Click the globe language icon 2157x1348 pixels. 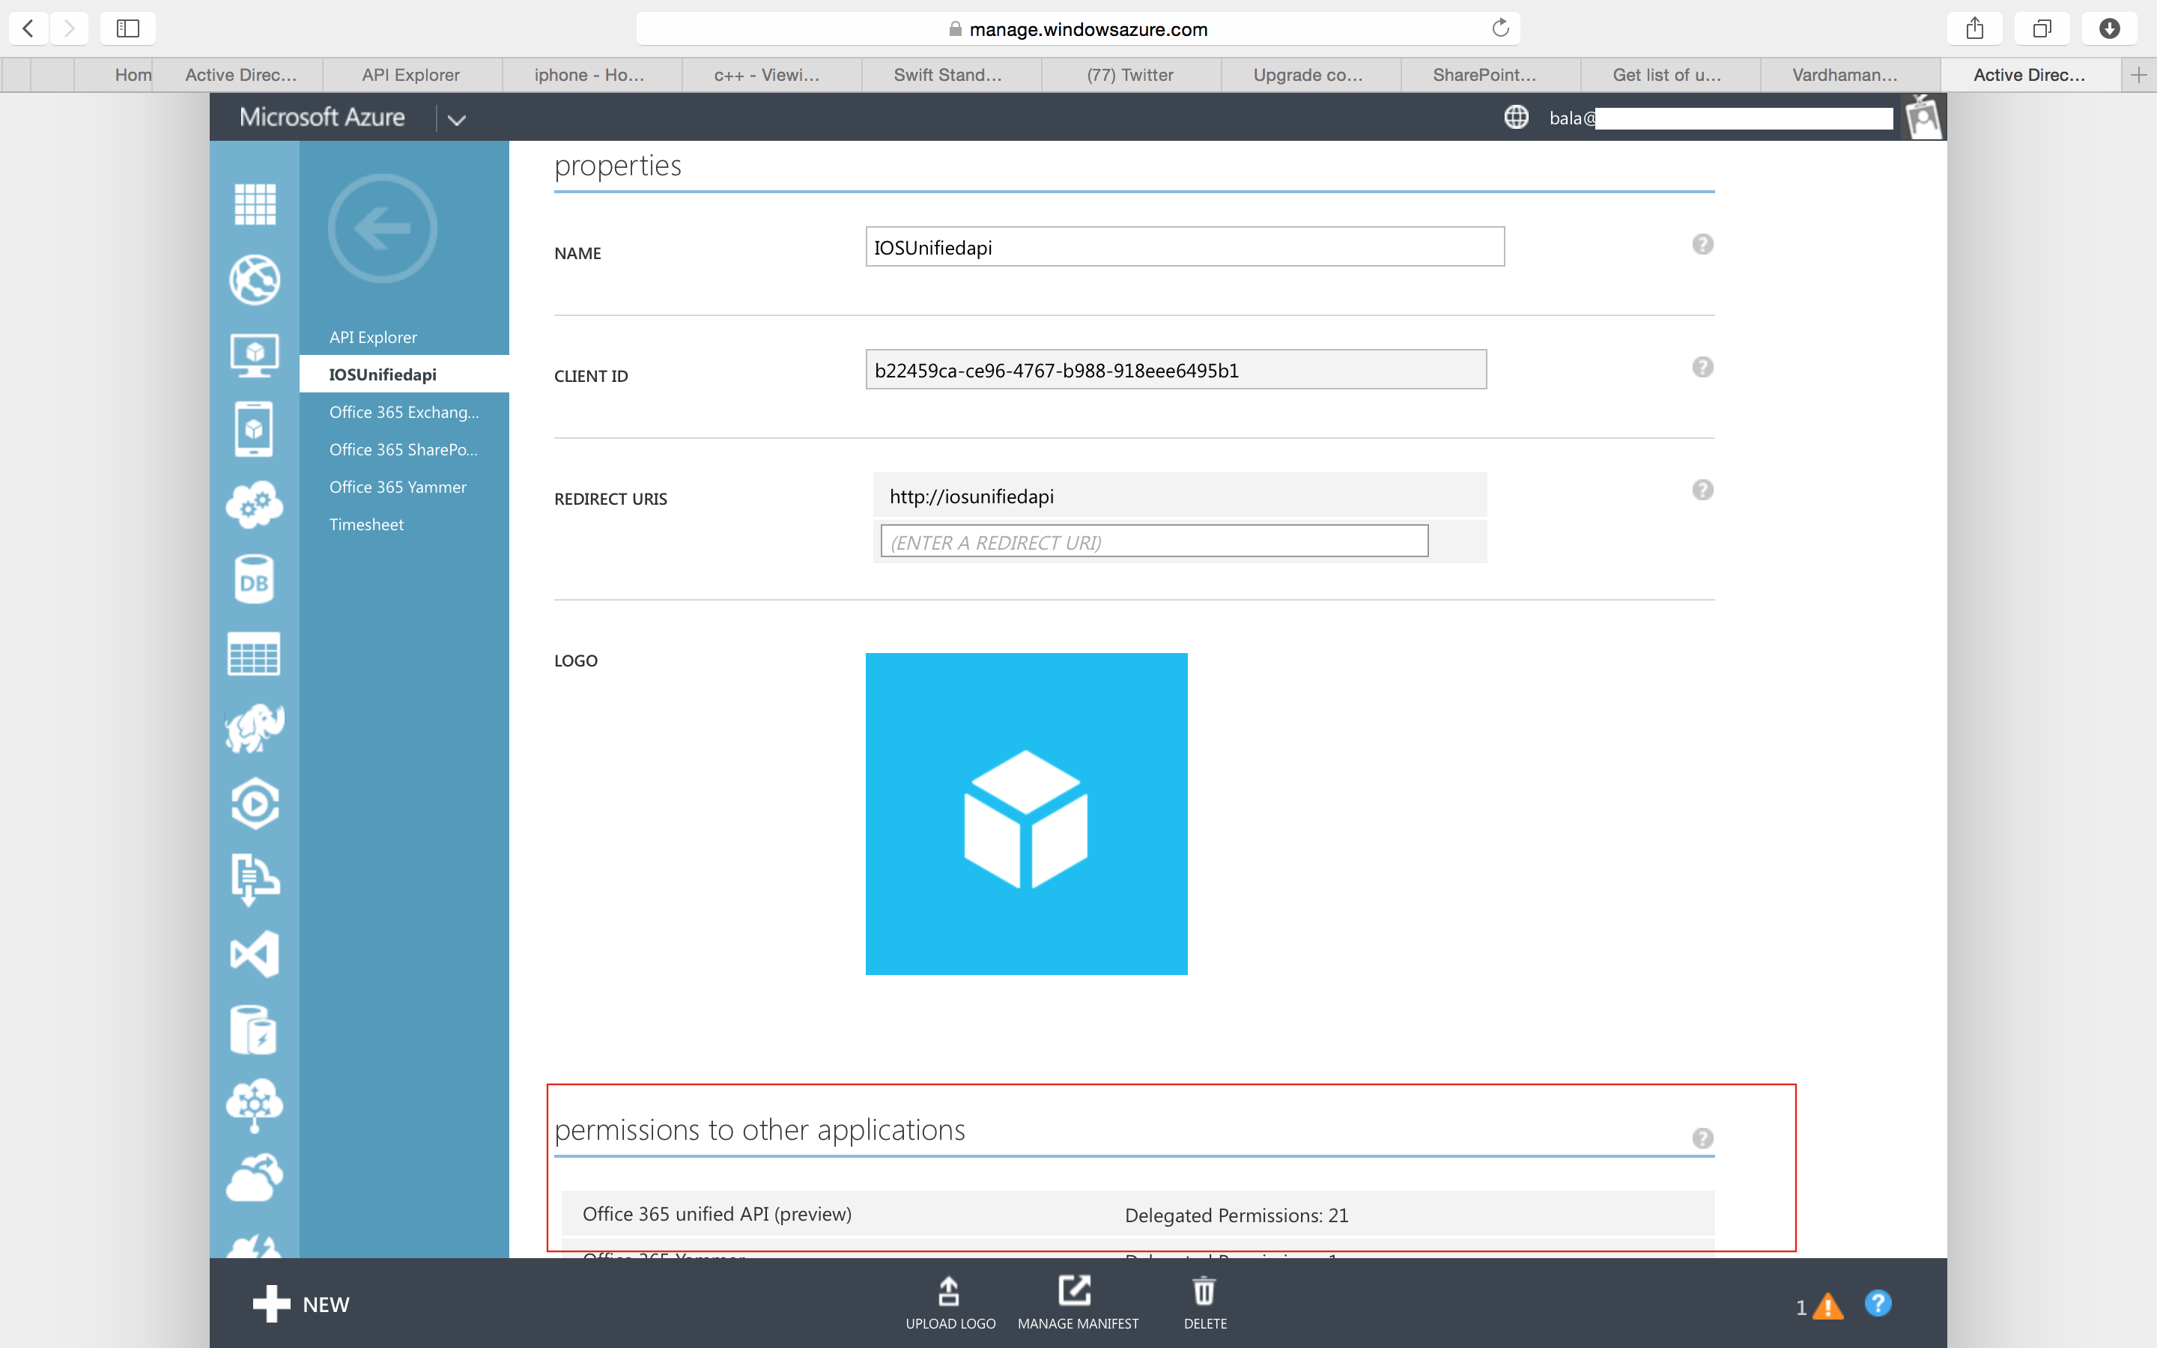click(1515, 118)
